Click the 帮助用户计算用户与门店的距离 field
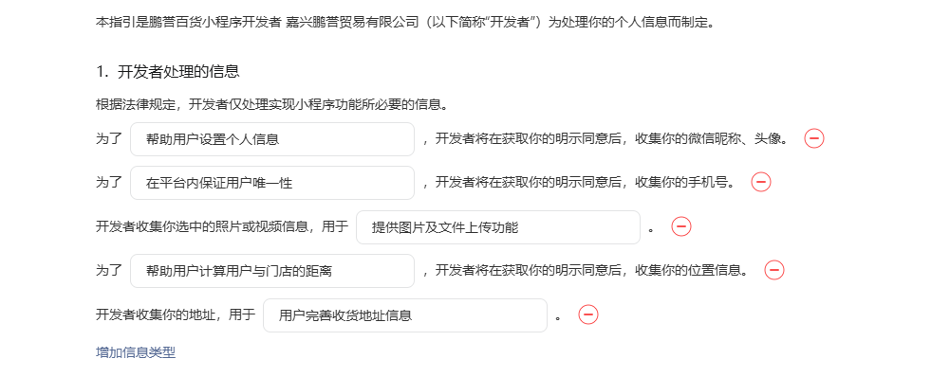 (272, 271)
